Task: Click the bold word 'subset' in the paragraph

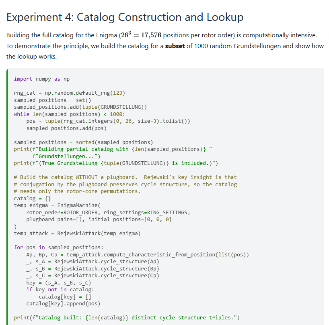Action: click(x=175, y=46)
